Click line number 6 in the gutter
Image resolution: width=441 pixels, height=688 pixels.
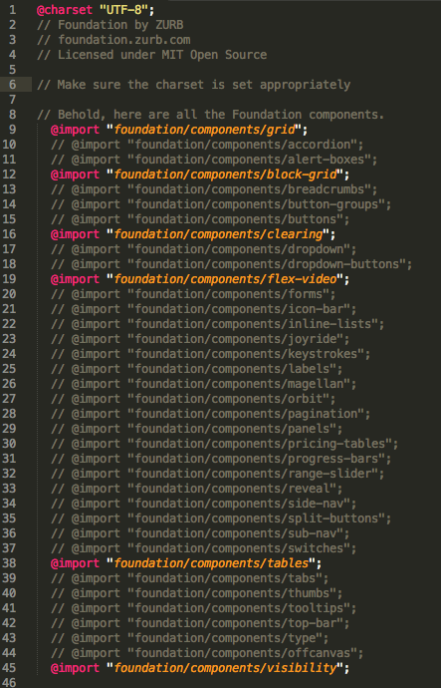(x=12, y=84)
